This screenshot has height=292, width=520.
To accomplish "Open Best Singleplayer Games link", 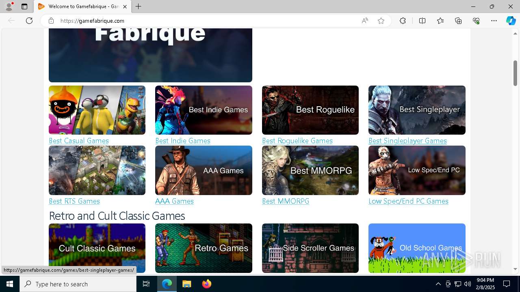I will click(x=407, y=141).
